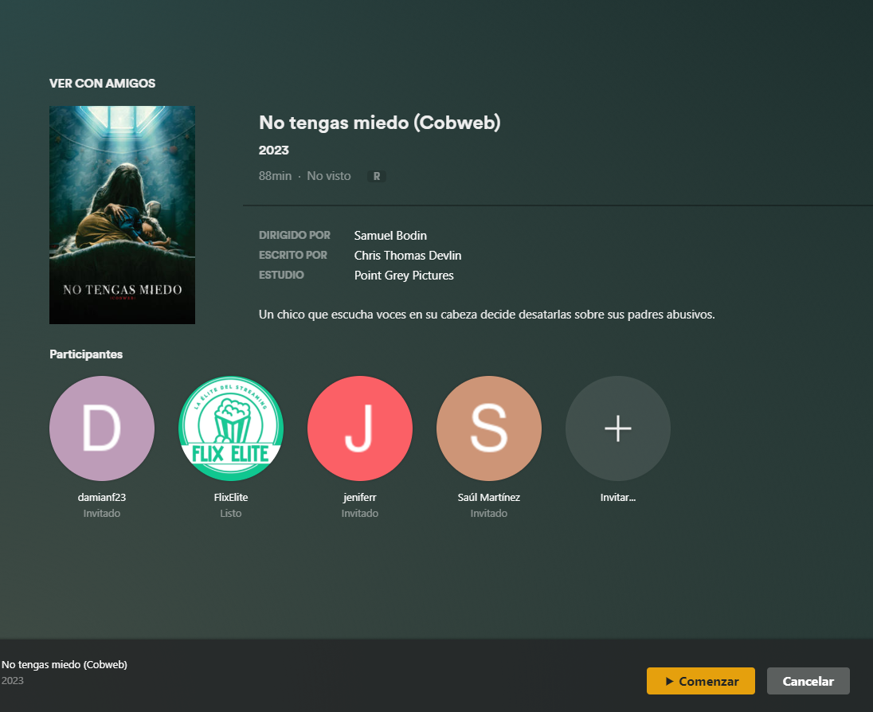Cancel the watch party with Cancelar
Viewport: 873px width, 712px height.
point(808,681)
